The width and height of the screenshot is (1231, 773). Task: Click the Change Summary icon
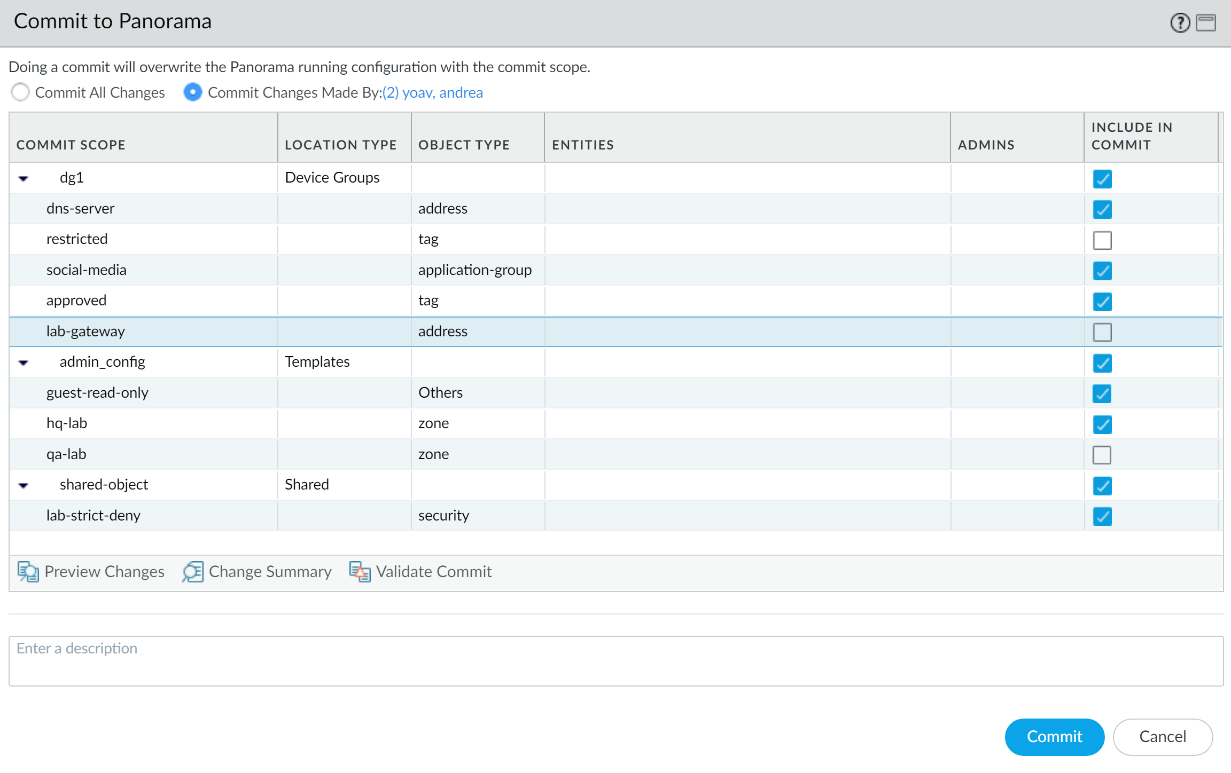[193, 572]
